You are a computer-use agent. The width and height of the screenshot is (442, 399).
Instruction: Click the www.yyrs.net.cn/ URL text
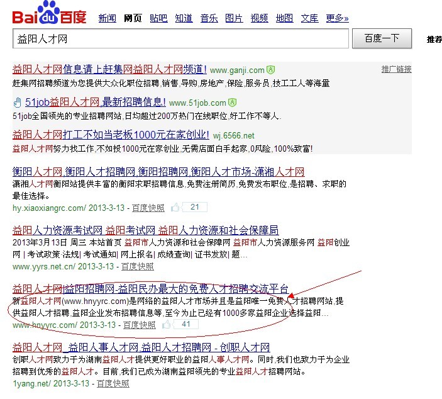(44, 267)
